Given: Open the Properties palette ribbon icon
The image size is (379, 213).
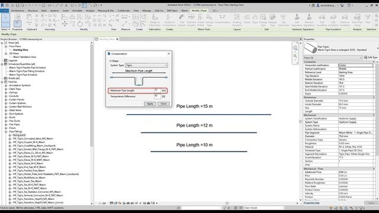Looking at the screenshot, I should coord(17,24).
